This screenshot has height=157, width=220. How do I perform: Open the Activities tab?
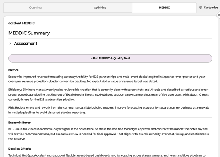coord(100,8)
